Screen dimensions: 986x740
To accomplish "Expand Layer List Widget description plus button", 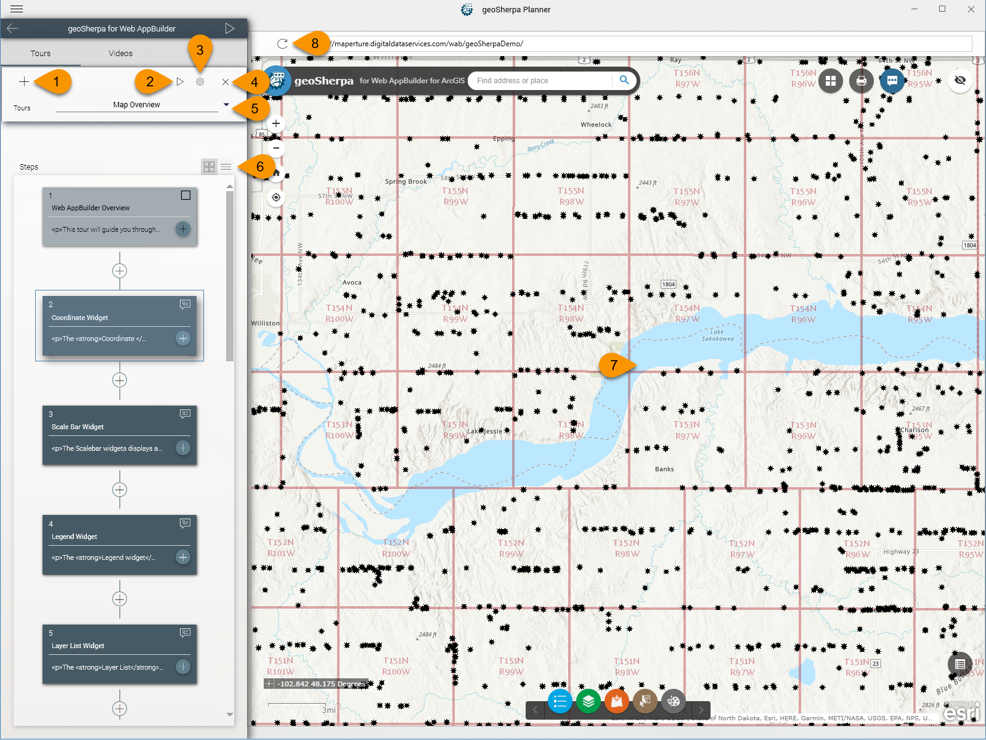I will click(183, 667).
